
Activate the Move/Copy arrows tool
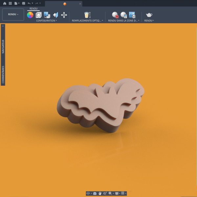coord(64,15)
